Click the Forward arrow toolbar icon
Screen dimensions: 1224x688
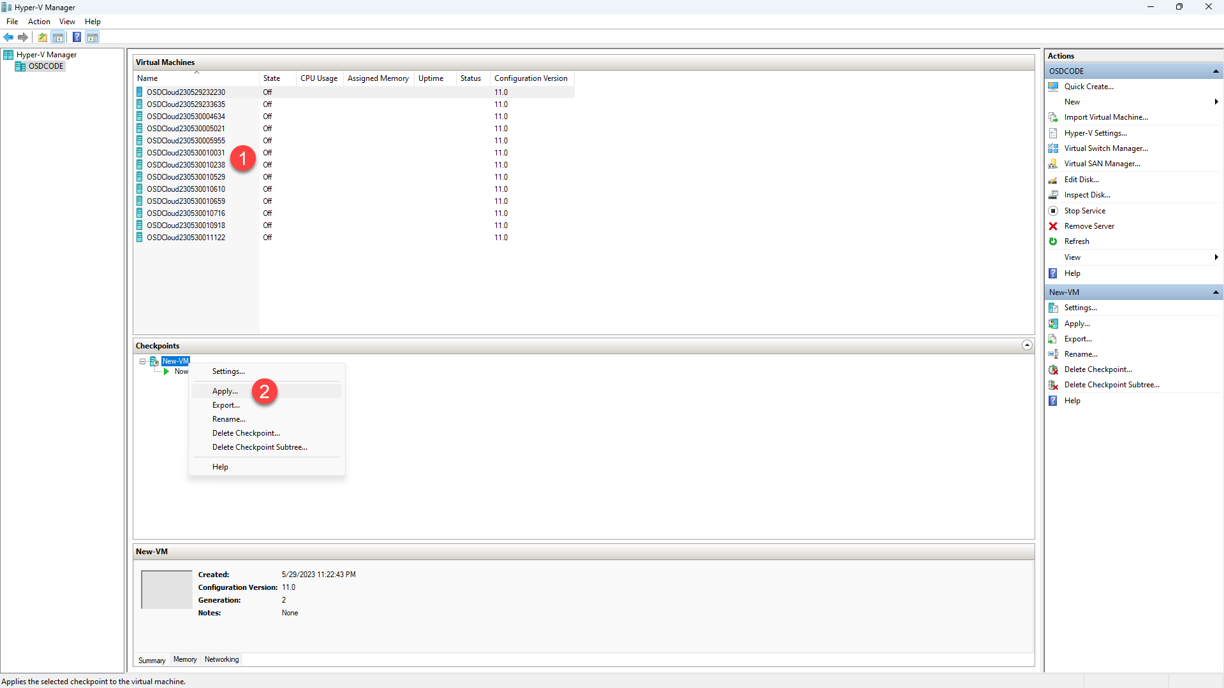tap(23, 38)
